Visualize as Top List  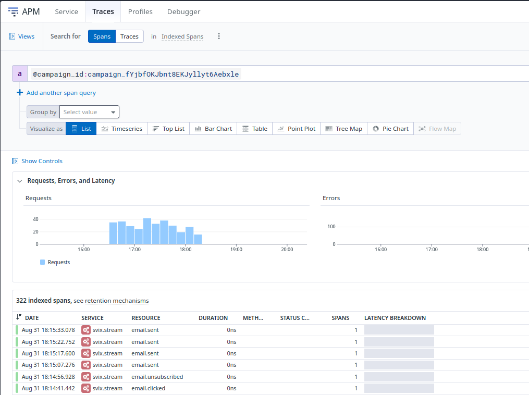pos(168,129)
